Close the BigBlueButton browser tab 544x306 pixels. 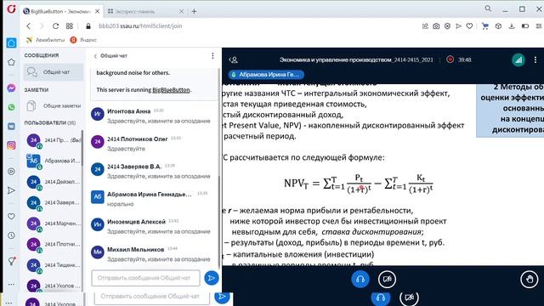(x=98, y=11)
